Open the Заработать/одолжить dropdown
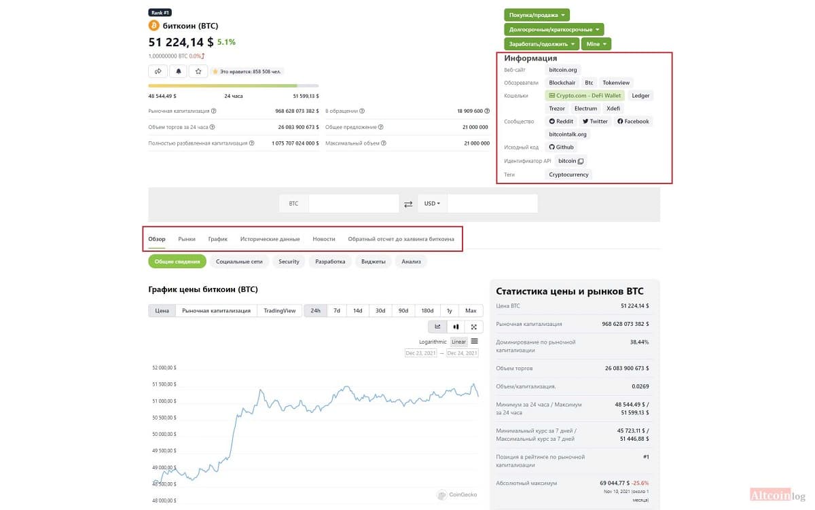The width and height of the screenshot is (815, 510). pyautogui.click(x=541, y=44)
